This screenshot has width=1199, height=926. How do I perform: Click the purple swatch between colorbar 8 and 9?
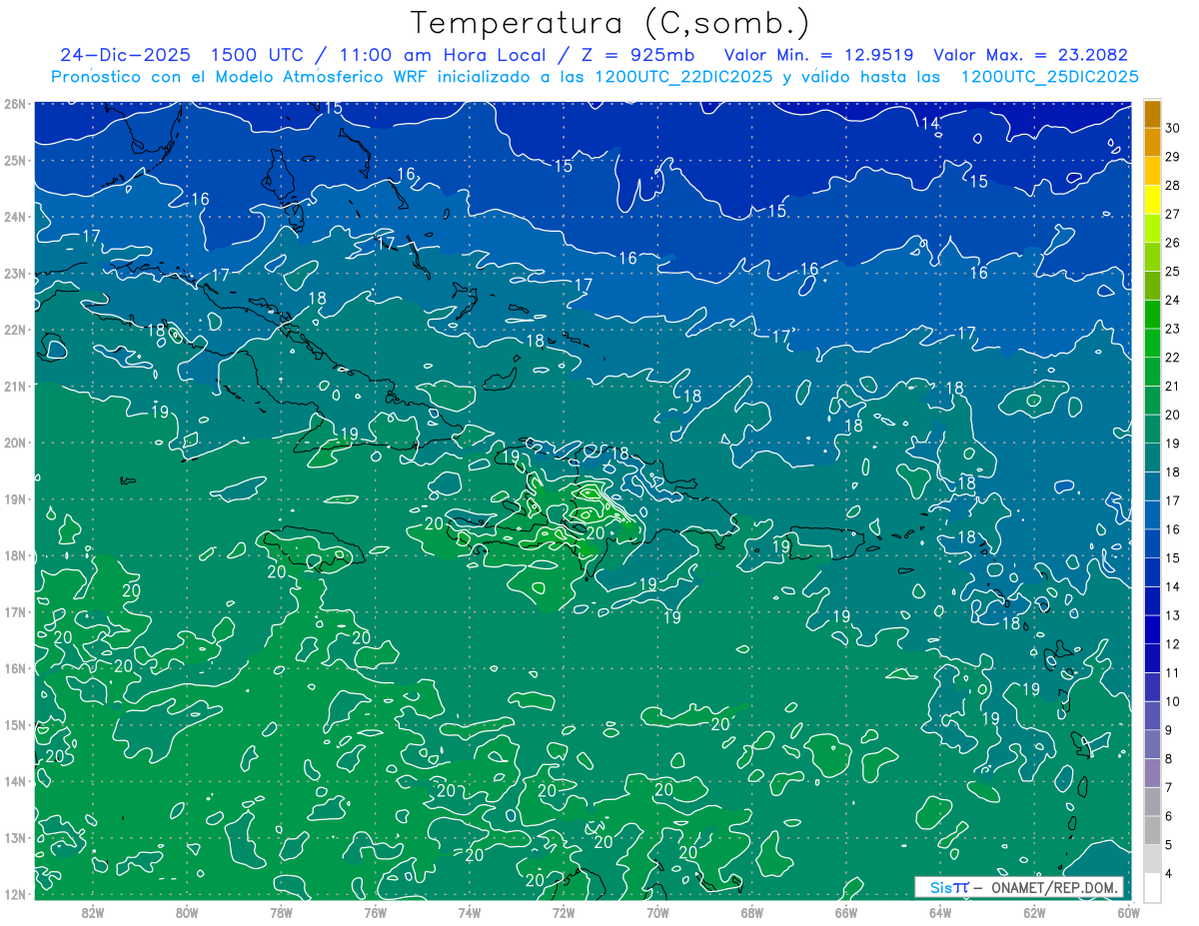point(1152,744)
